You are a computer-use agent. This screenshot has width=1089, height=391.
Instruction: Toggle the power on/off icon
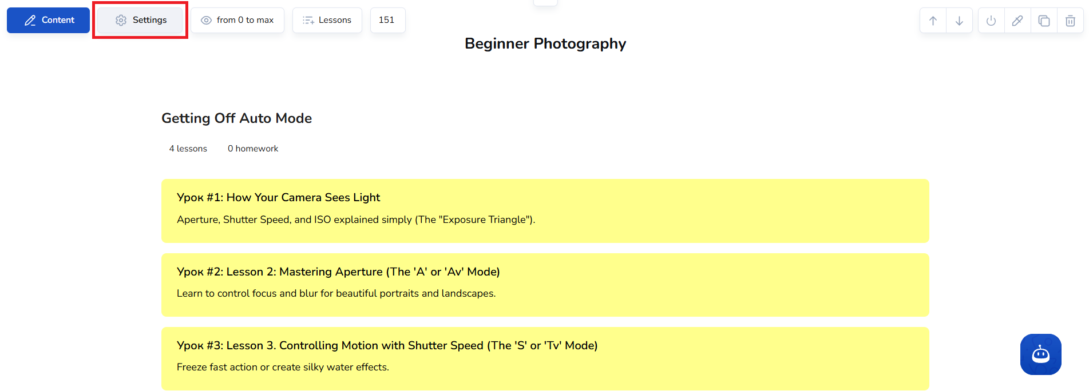[991, 21]
